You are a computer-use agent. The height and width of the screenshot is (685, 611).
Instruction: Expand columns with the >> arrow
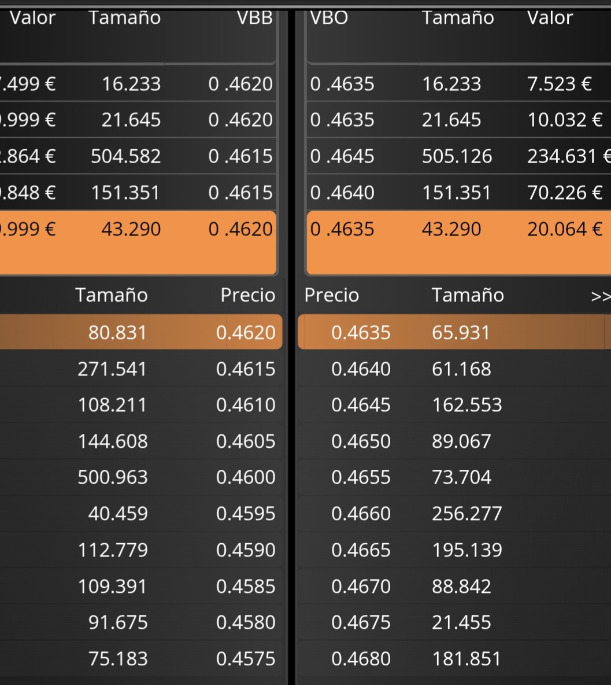[x=601, y=296]
